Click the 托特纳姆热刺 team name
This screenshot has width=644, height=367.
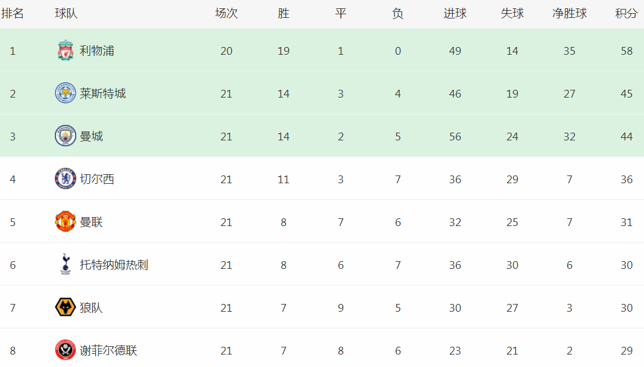pos(114,265)
